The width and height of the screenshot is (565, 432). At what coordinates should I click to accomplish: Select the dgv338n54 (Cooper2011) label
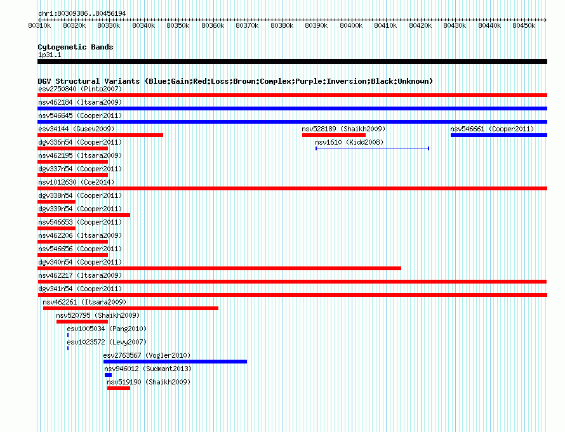click(80, 195)
